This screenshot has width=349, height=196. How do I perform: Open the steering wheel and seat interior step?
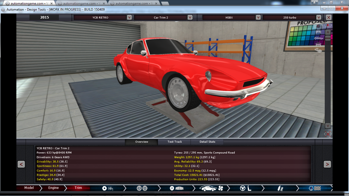point(245,188)
